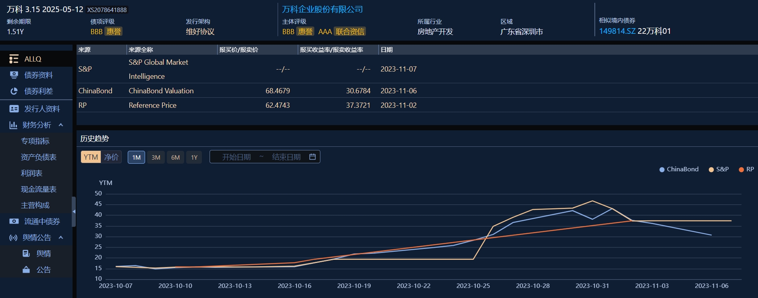Toggle RP series in chart legend
Viewport: 758px width, 298px height.
click(x=746, y=169)
